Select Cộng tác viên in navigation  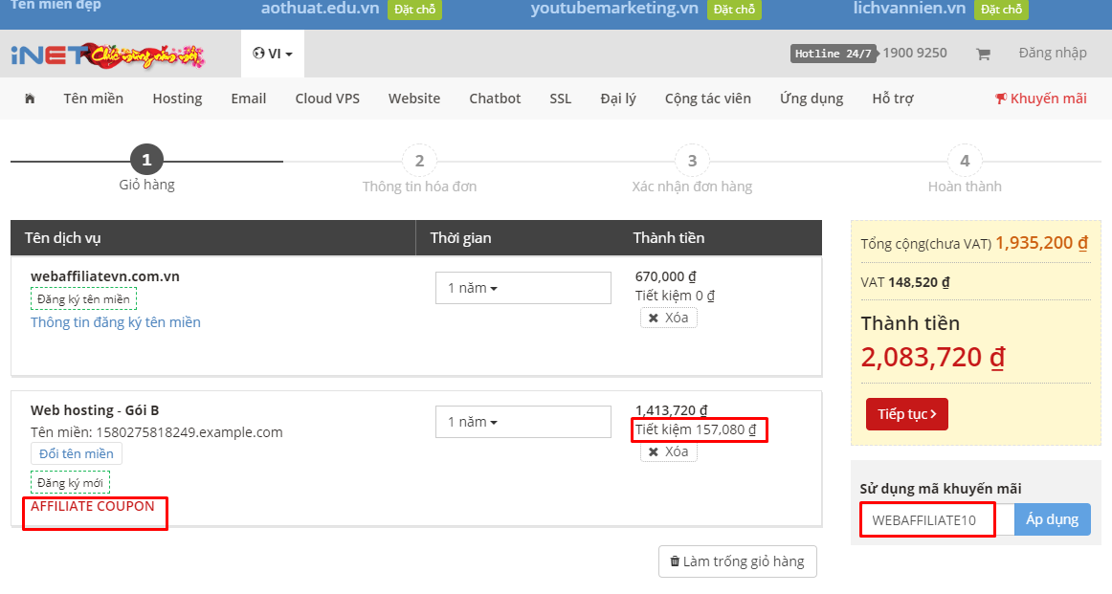(708, 99)
